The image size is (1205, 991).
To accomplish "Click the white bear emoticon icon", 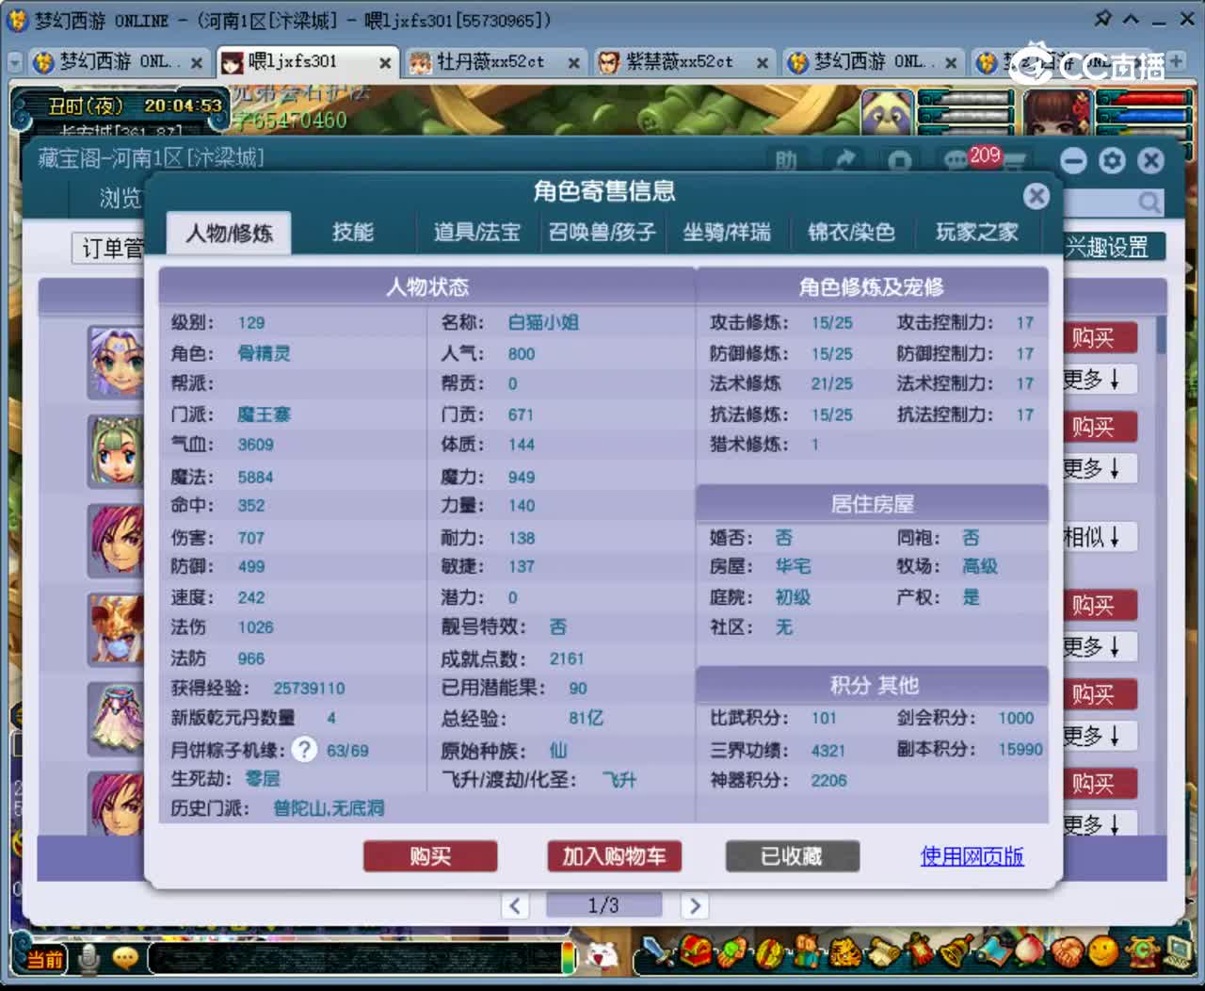I will click(x=602, y=955).
